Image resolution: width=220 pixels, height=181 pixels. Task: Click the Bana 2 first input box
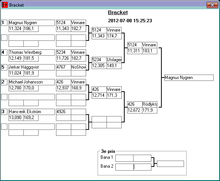pyautogui.click(x=124, y=167)
